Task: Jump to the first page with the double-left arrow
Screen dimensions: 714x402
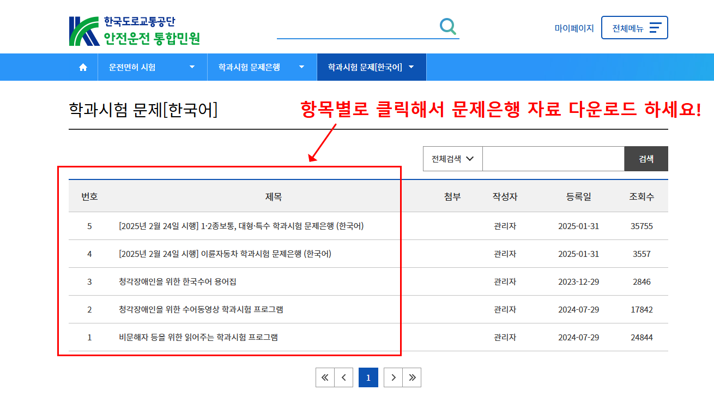Action: pyautogui.click(x=325, y=377)
